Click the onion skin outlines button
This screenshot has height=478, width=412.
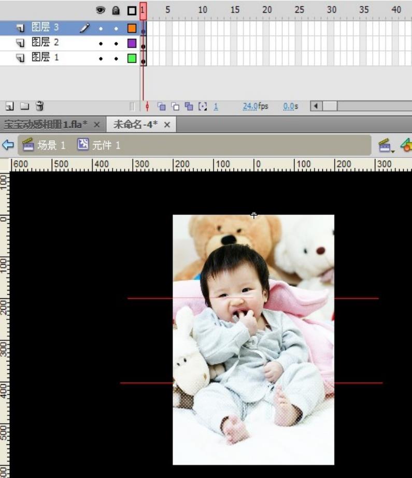coord(175,107)
